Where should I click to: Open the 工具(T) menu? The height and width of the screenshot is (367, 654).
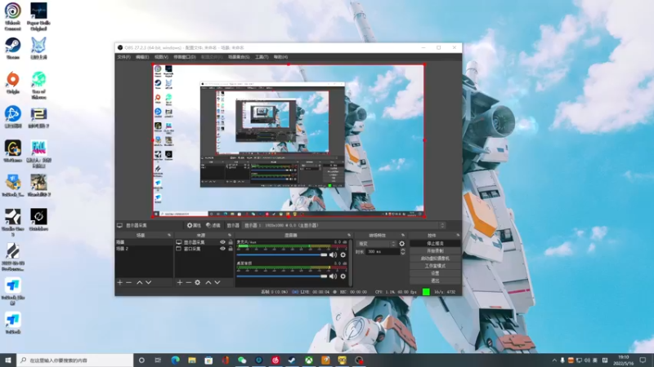coord(262,57)
